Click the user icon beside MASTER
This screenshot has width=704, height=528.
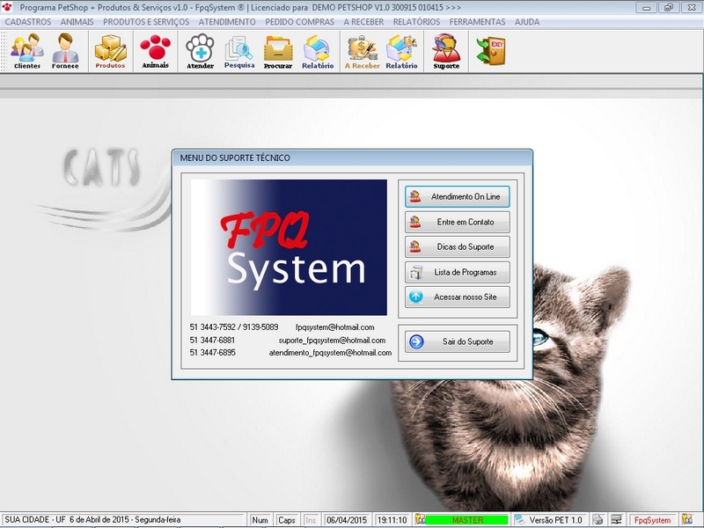pyautogui.click(x=420, y=519)
